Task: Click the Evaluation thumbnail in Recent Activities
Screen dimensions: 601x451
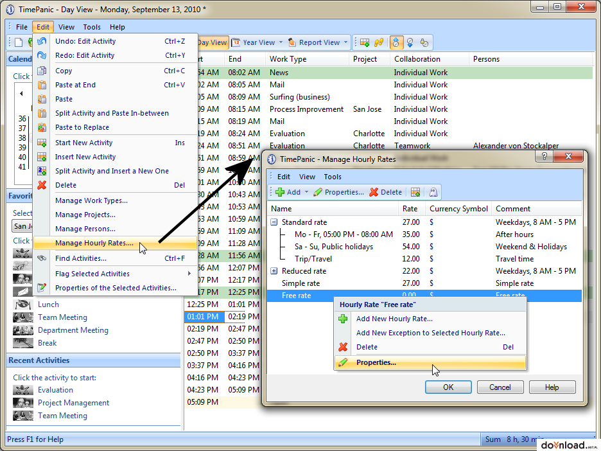Action: [x=23, y=390]
